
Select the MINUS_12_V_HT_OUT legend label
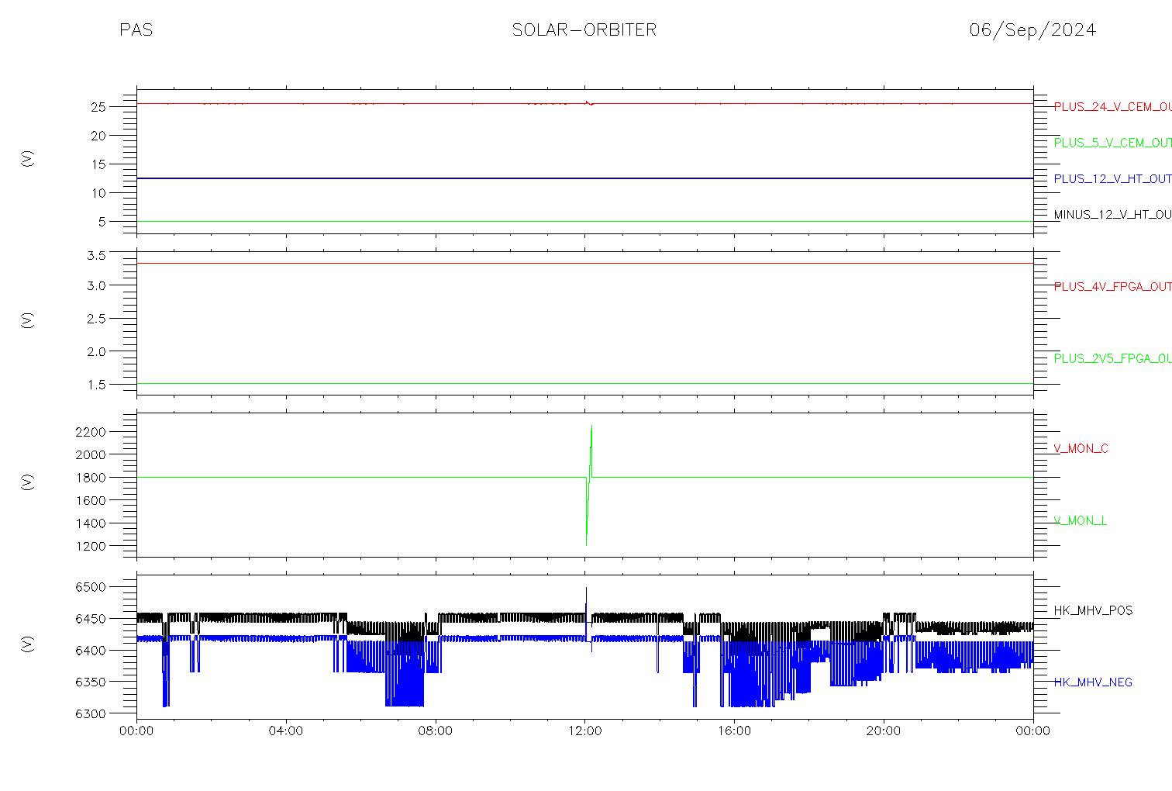(1112, 215)
